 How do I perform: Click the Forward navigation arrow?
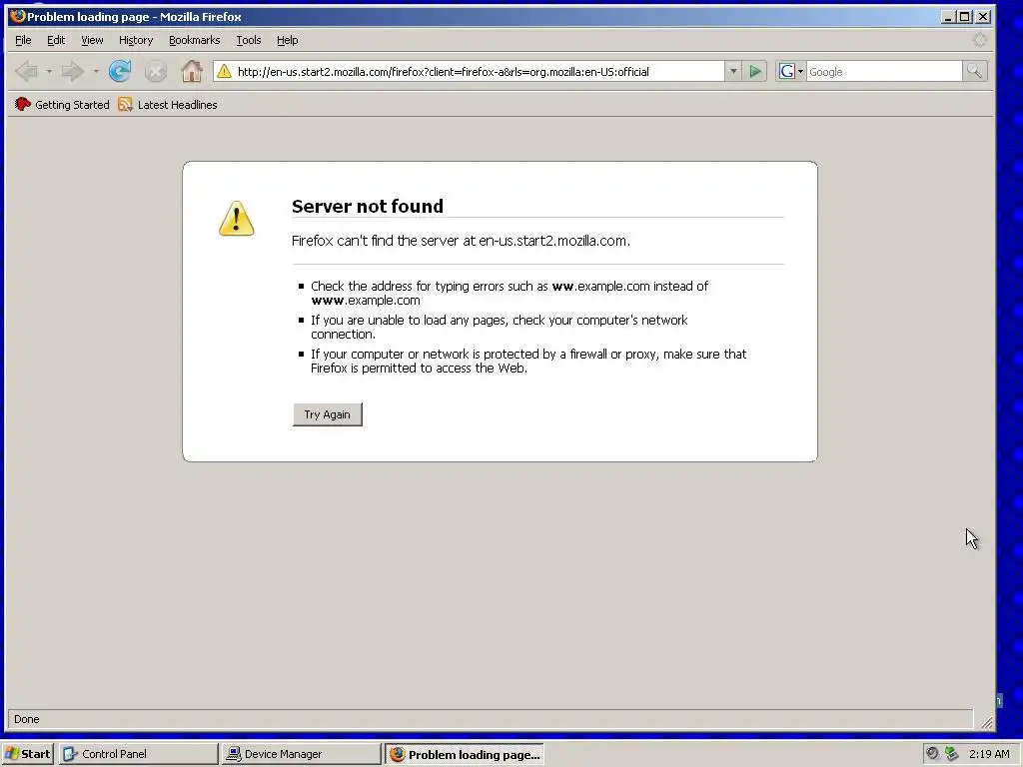click(x=72, y=71)
